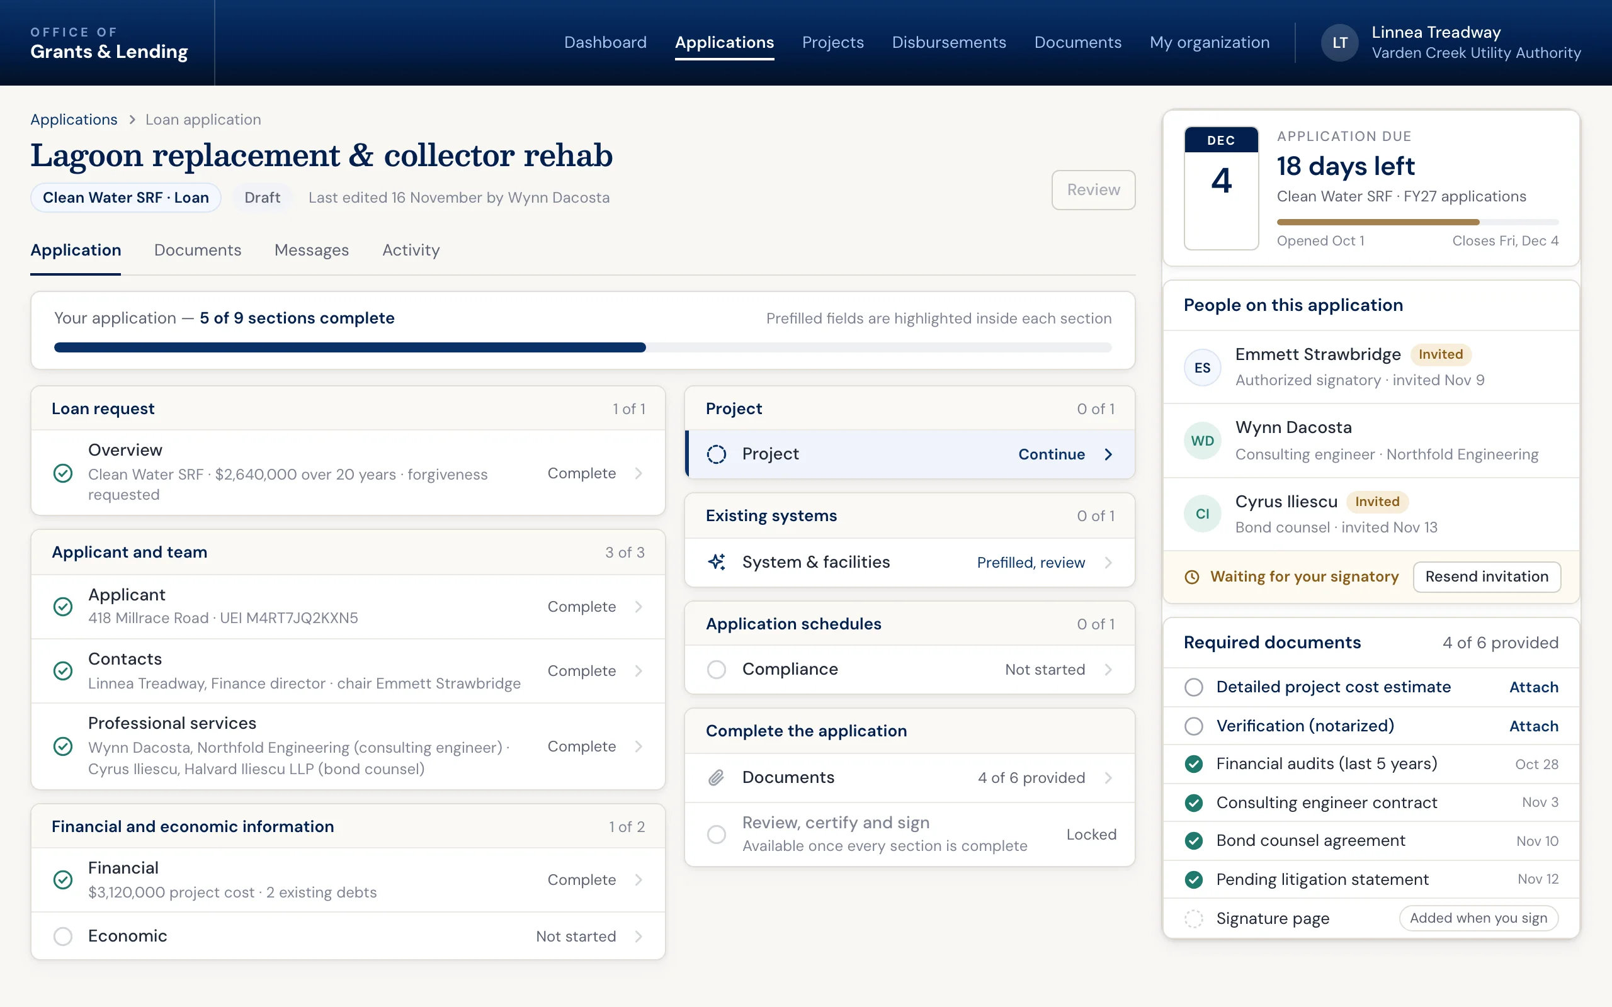Click the circle beside Review, certify and sign

click(716, 834)
